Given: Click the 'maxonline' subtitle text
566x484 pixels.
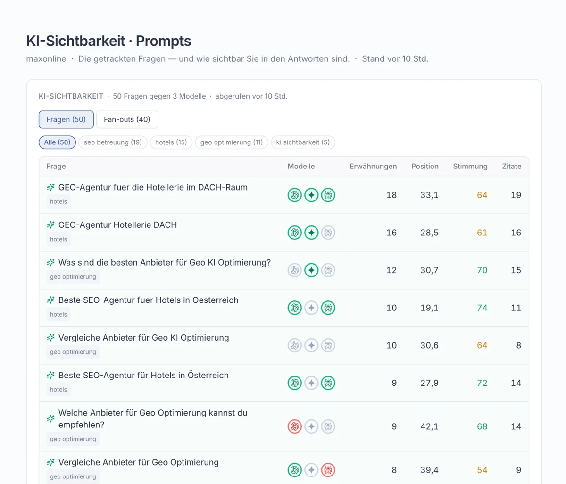Looking at the screenshot, I should pyautogui.click(x=46, y=59).
